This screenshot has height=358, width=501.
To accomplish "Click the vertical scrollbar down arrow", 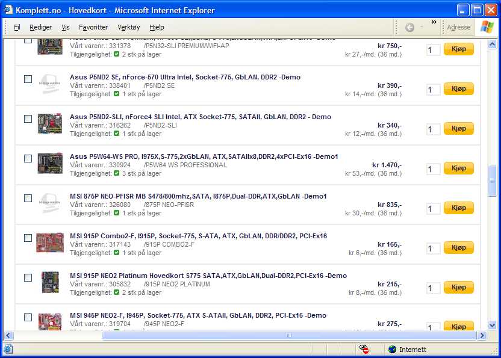I will (x=493, y=326).
